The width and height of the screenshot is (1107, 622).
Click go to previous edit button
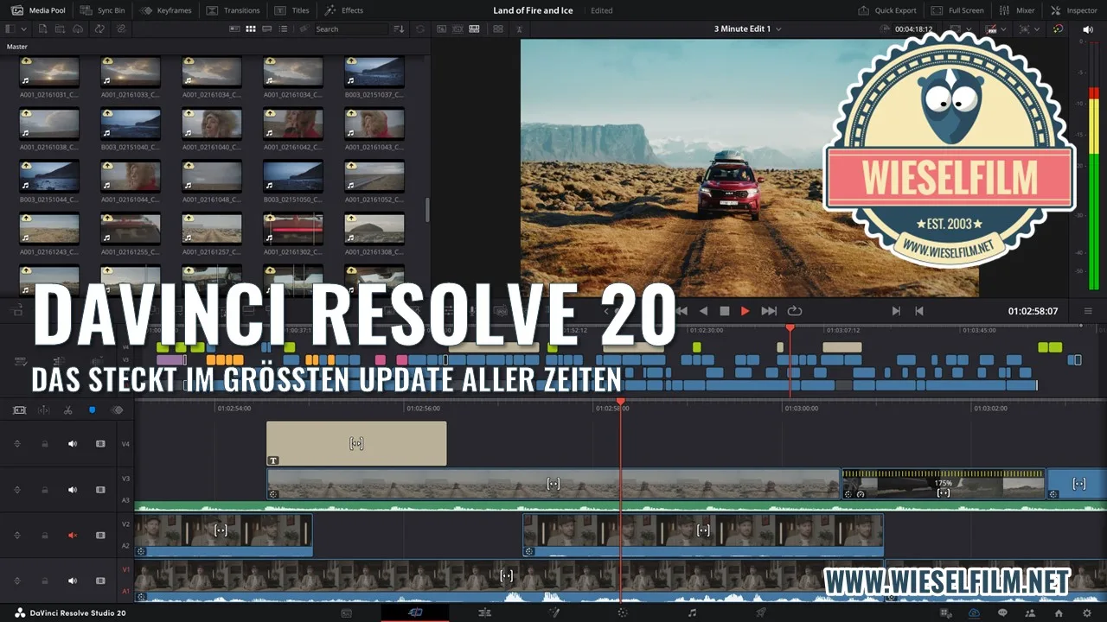coord(919,311)
